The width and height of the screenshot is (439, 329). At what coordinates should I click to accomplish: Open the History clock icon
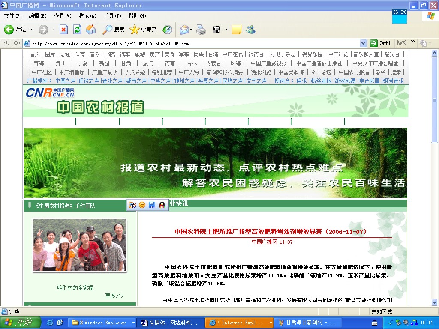168,30
